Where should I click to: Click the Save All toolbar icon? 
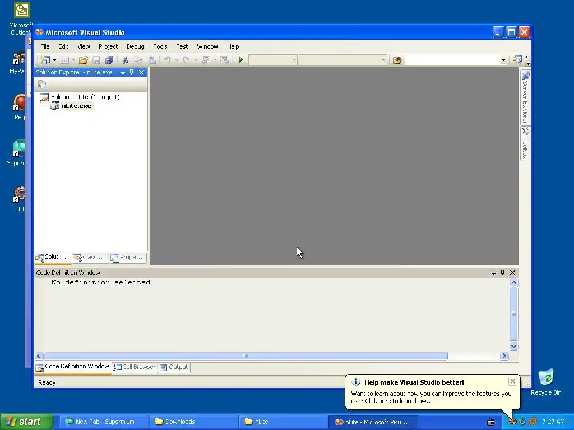(109, 60)
